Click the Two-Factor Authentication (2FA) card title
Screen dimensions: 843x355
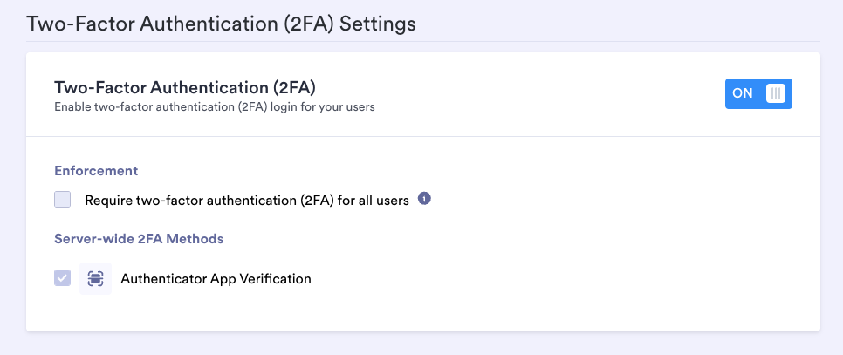tap(184, 87)
